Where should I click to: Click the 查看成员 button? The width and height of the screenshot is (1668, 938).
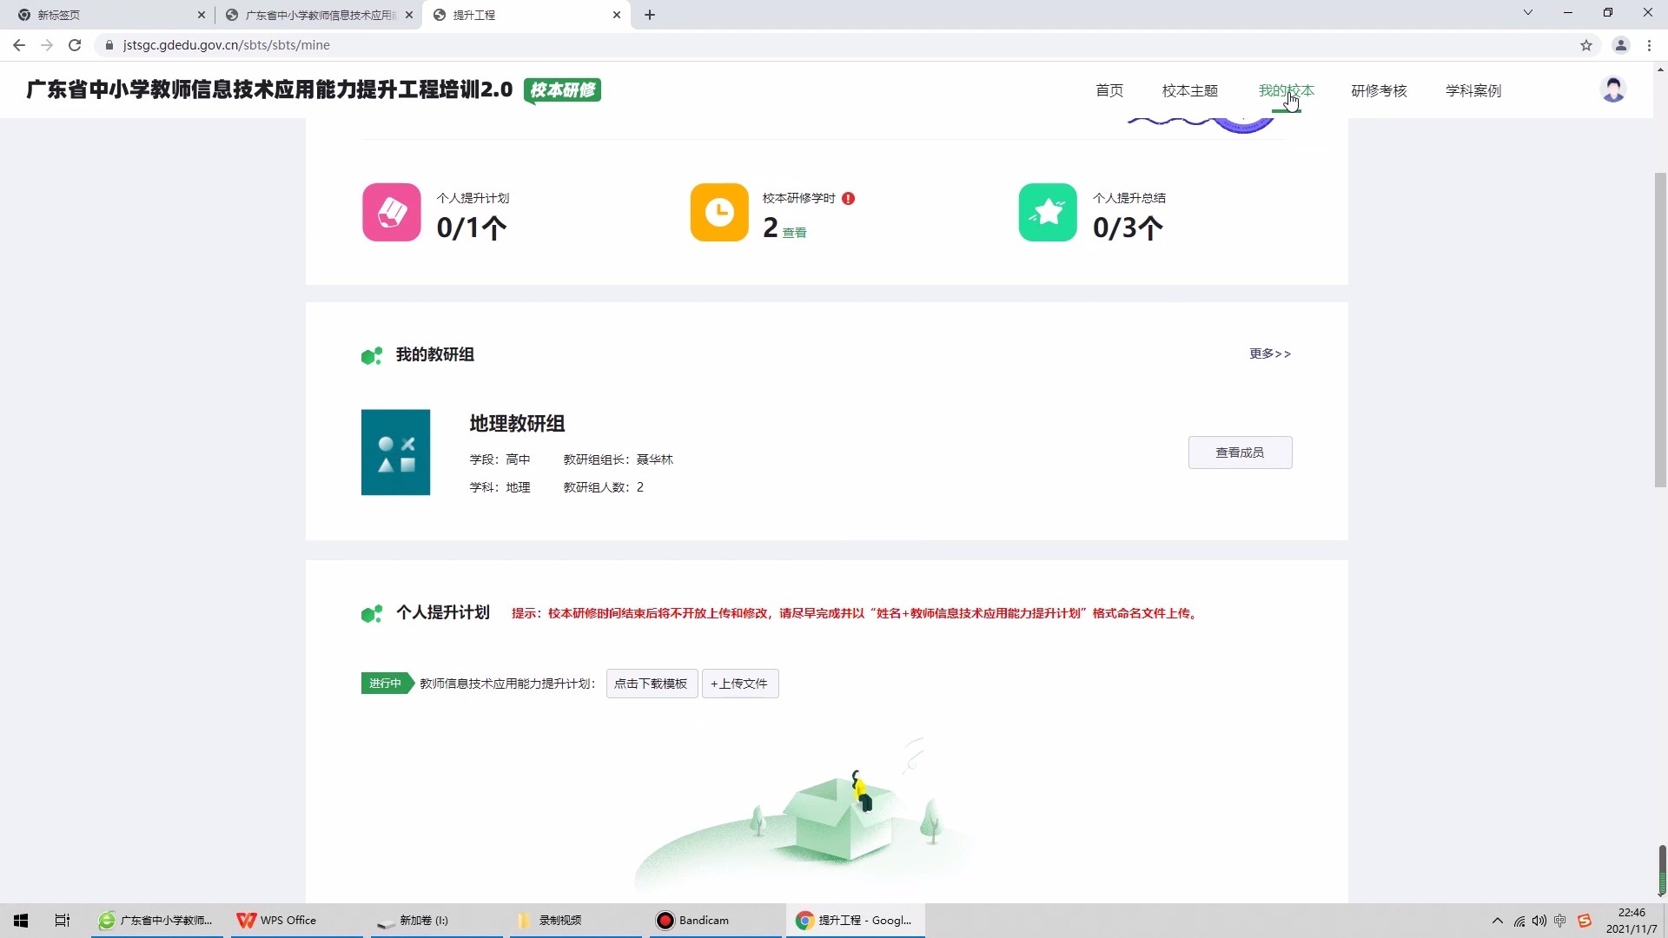pos(1240,452)
